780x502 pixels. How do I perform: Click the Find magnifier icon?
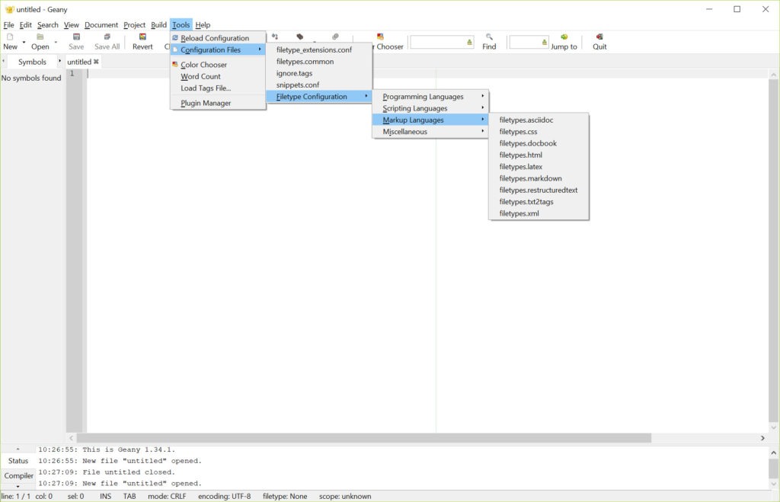click(489, 37)
